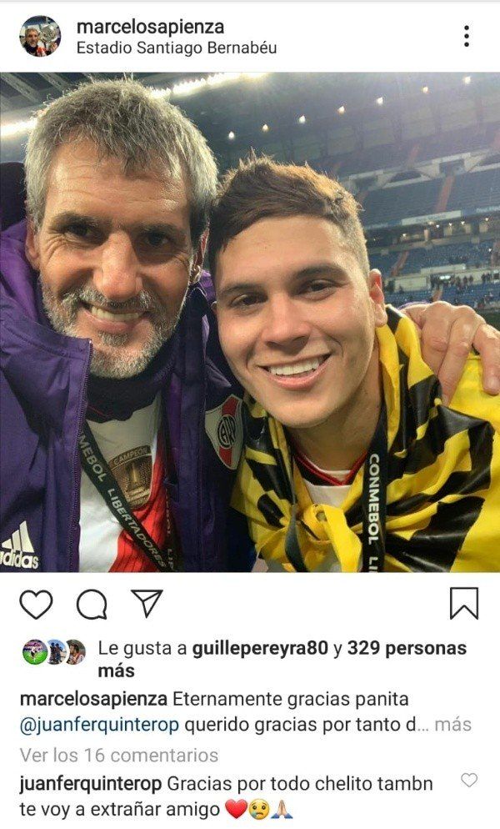Like juanferquinterop's comment with small heart
This screenshot has width=500, height=829.
pos(469,780)
